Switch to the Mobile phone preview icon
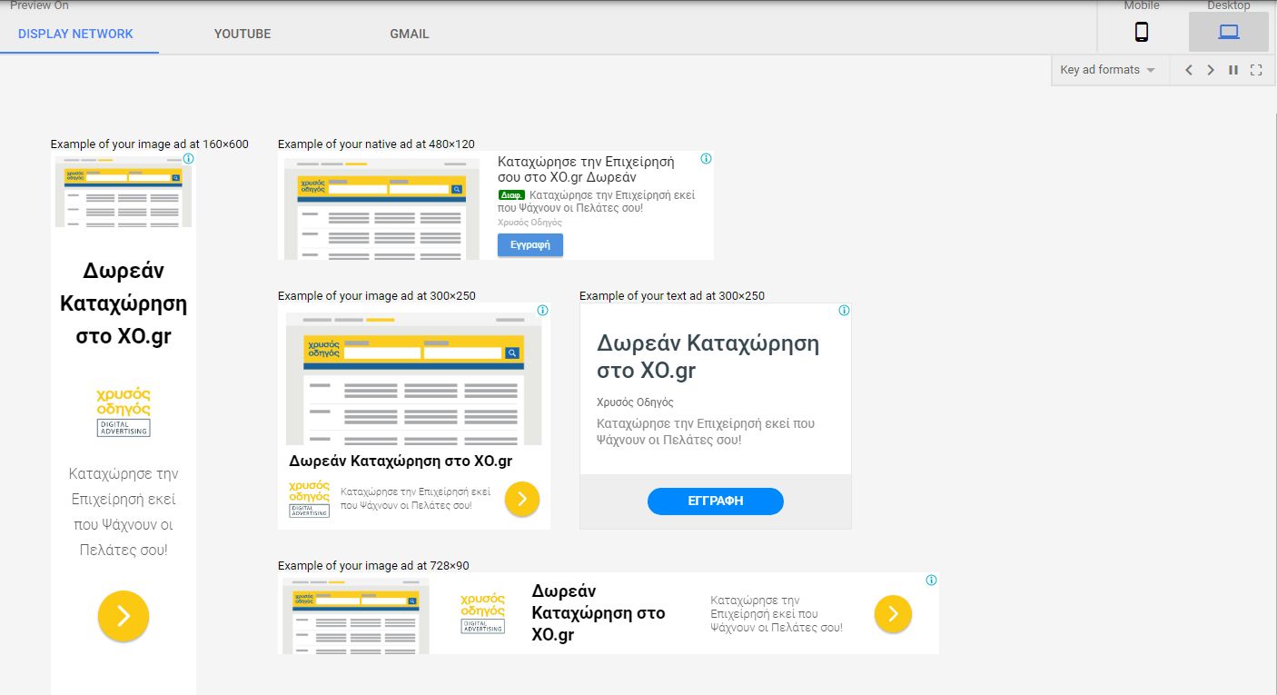This screenshot has height=695, width=1277. click(x=1142, y=32)
